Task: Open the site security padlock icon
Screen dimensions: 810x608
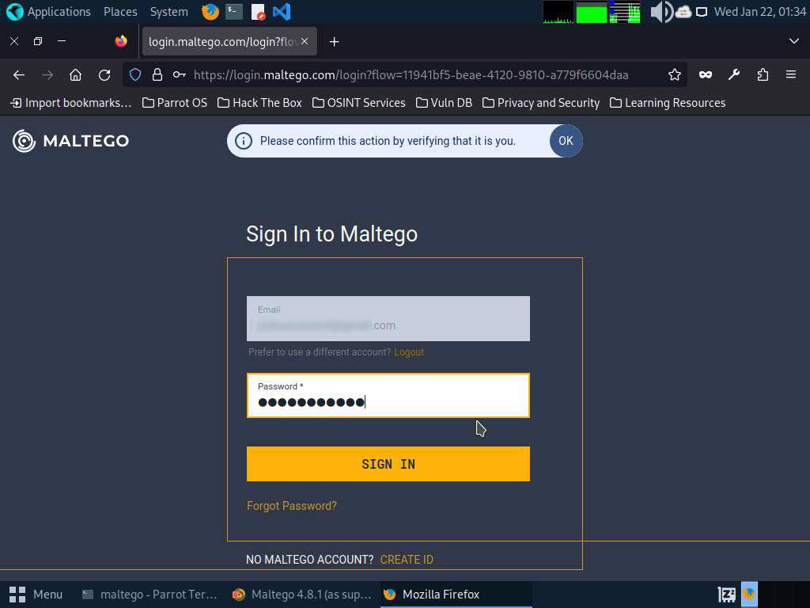Action: (x=157, y=75)
